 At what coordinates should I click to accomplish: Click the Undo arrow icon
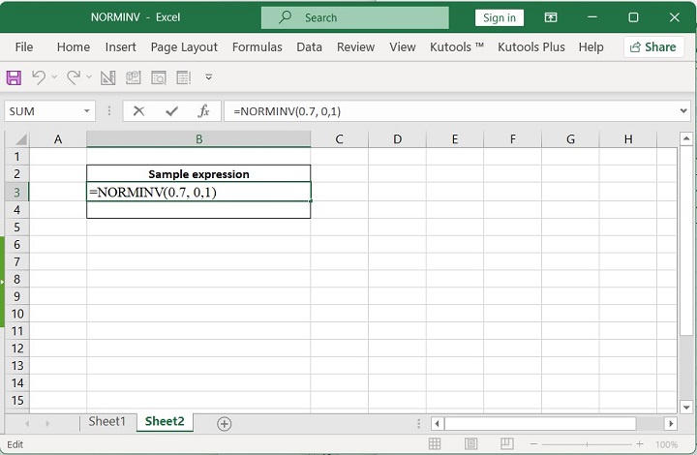[39, 77]
